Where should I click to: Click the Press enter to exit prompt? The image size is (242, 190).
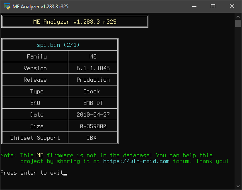click(32, 173)
